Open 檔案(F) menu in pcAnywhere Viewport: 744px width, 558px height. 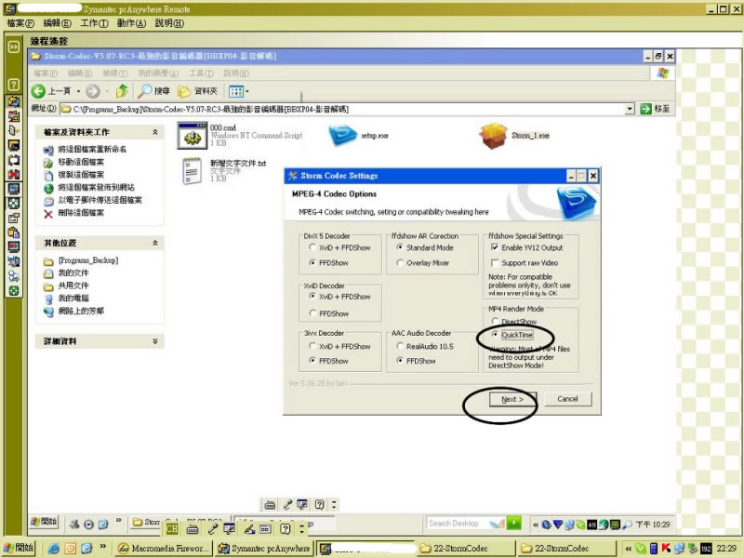coord(20,22)
